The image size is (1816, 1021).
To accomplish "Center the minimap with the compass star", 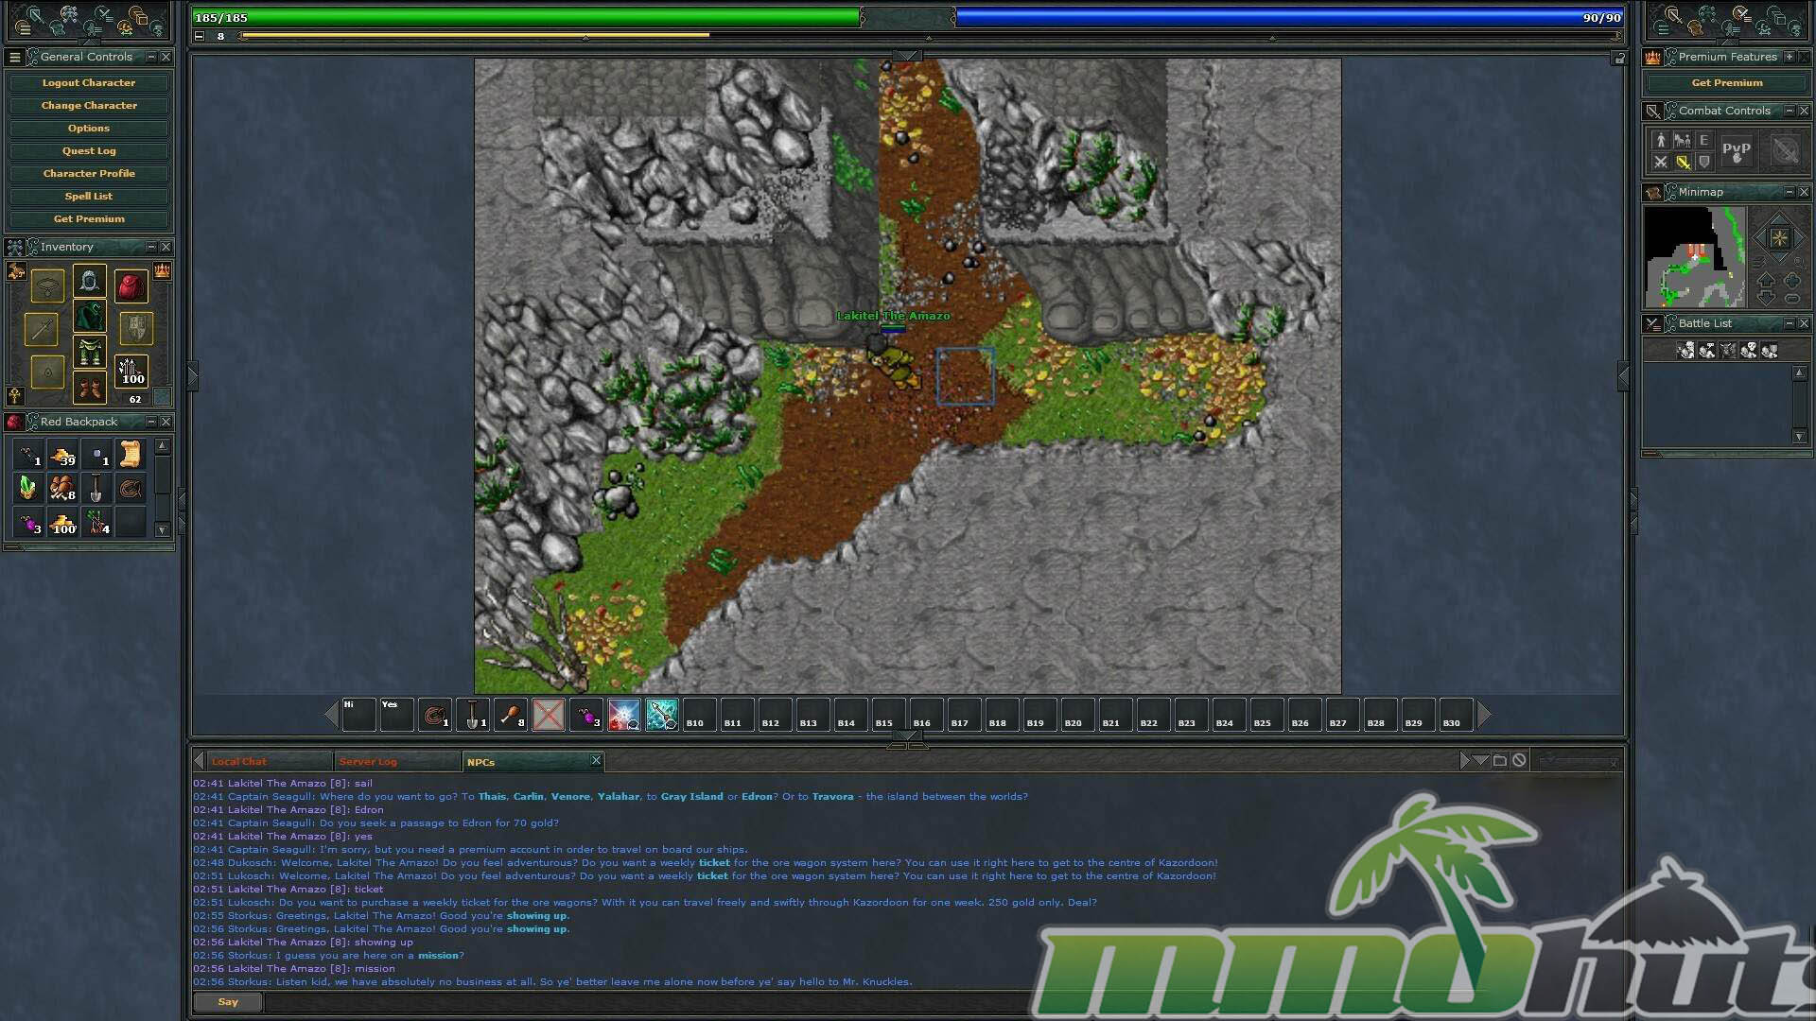I will (1778, 237).
